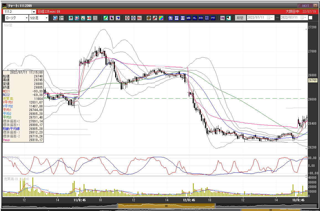The height and width of the screenshot is (211, 320).
Task: Toggle the Log scale button
Action: [x=223, y=18]
